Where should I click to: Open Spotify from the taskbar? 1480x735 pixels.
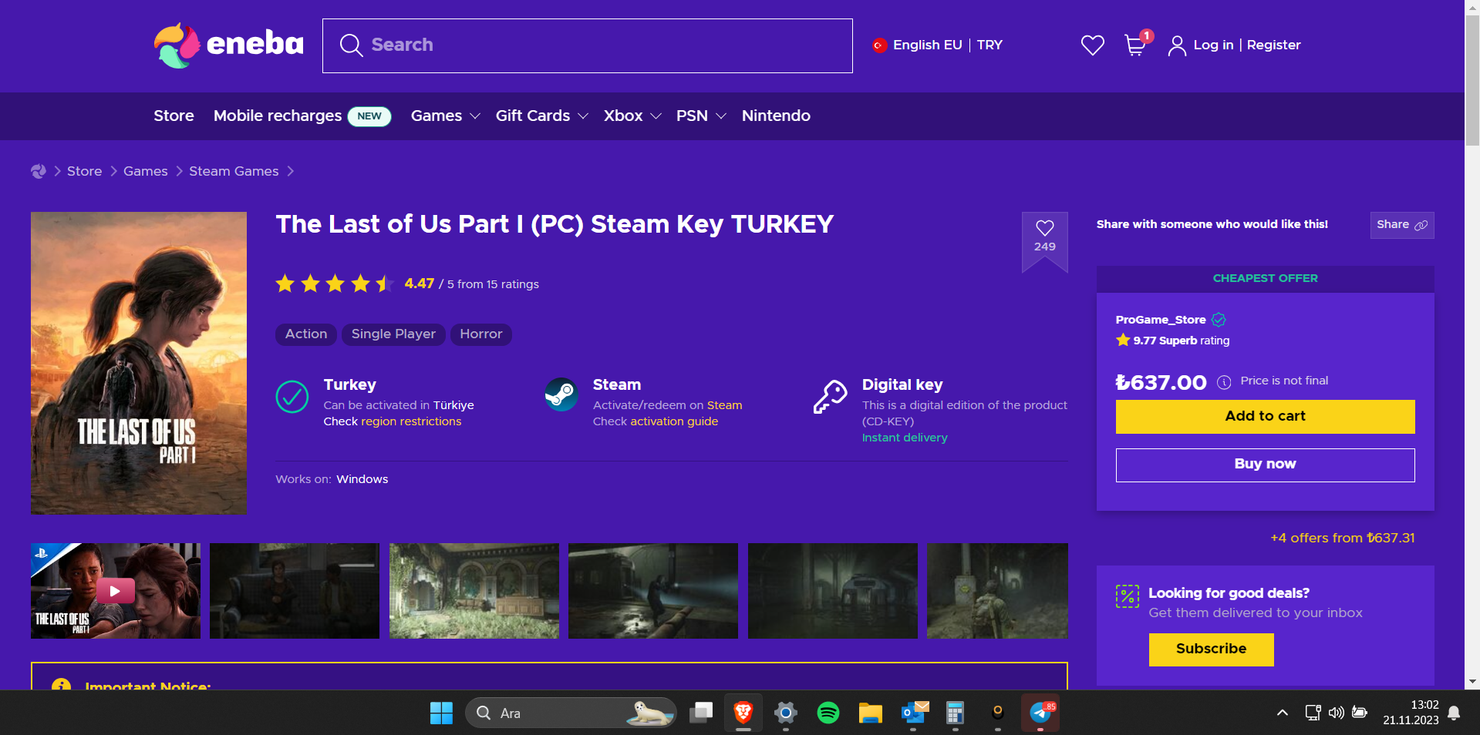click(828, 713)
